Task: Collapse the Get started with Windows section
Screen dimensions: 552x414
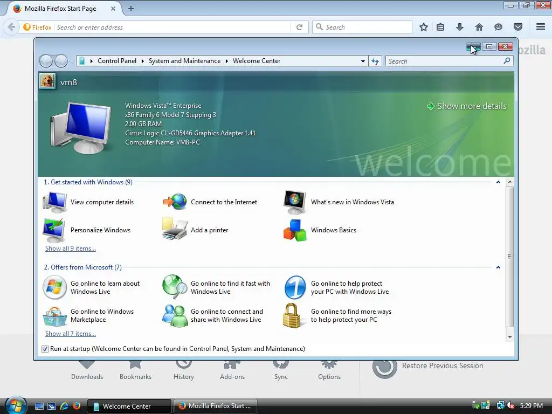Action: [x=498, y=182]
